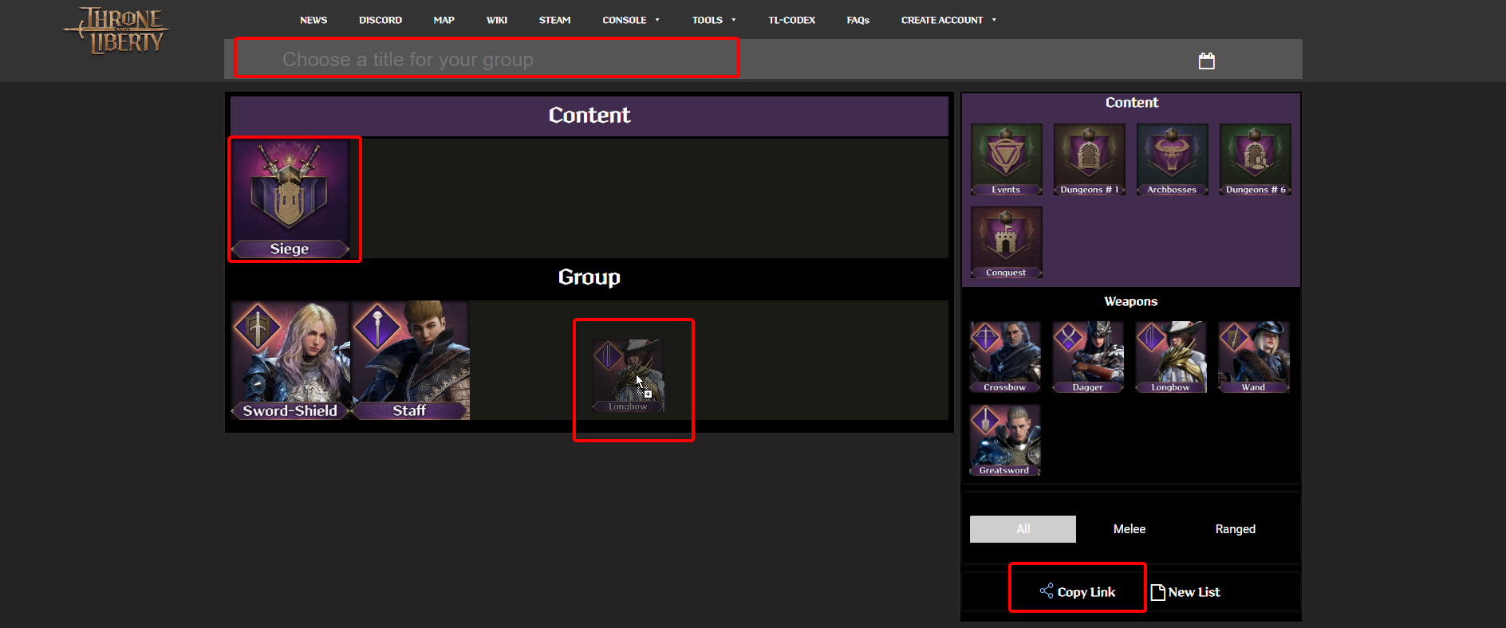Filter weapons by All
Screen dimensions: 1506x628
tap(1023, 529)
